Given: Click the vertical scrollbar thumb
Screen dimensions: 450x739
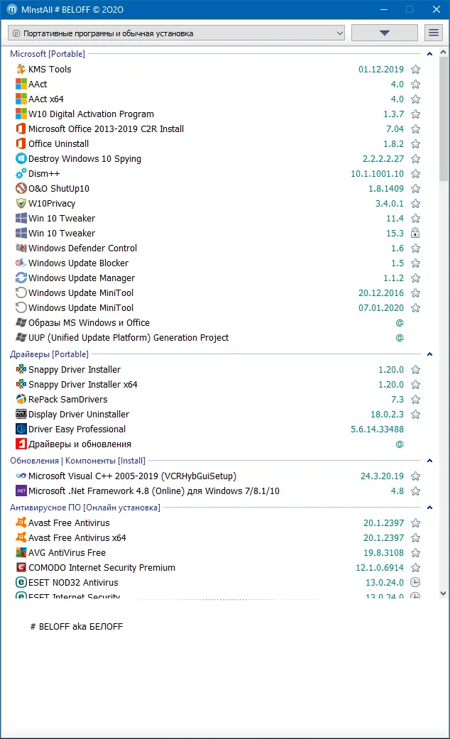Looking at the screenshot, I should 444,119.
